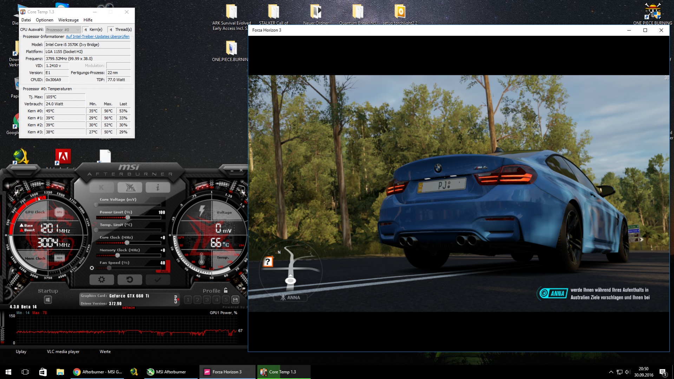Expand the Prozessor #0 dropdown
This screenshot has width=674, height=379.
[63, 30]
